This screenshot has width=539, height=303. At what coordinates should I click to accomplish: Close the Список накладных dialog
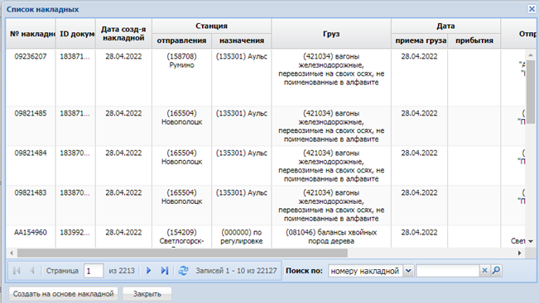coord(532,9)
